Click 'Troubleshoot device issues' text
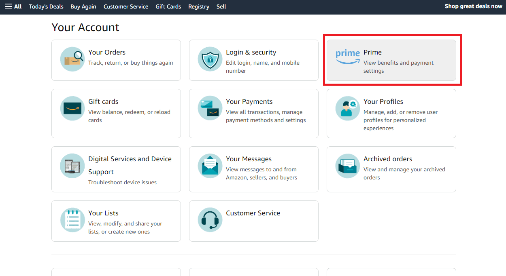 click(x=122, y=182)
